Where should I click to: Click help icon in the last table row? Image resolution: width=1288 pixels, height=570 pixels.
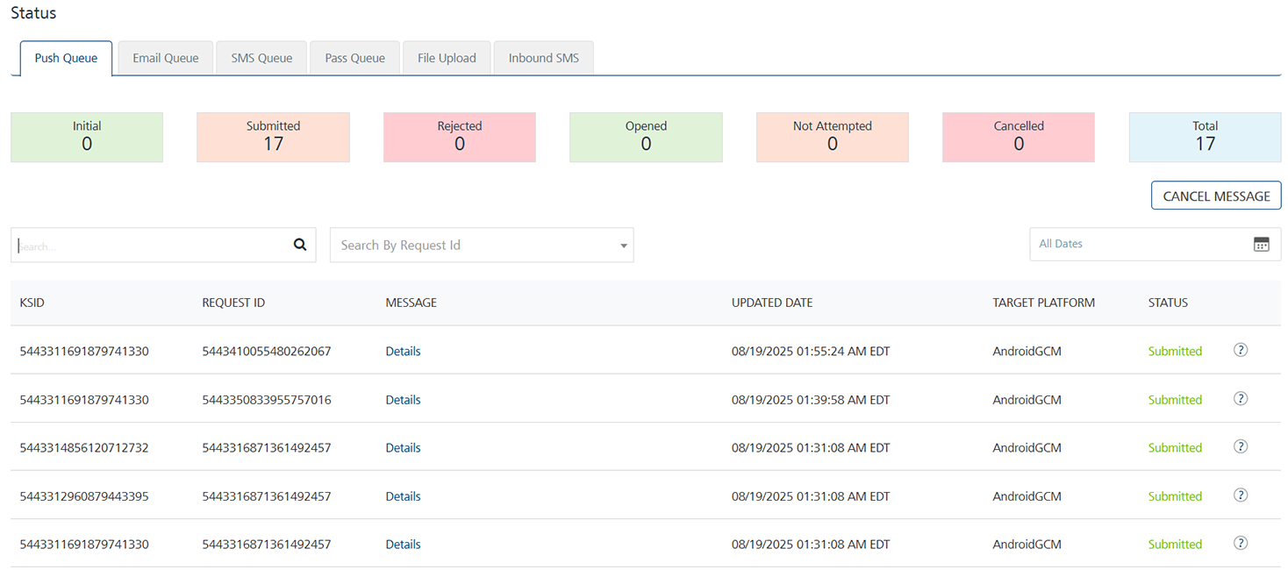(x=1241, y=544)
